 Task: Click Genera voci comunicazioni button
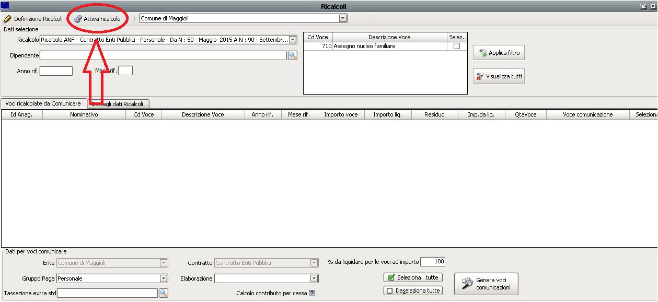[486, 284]
